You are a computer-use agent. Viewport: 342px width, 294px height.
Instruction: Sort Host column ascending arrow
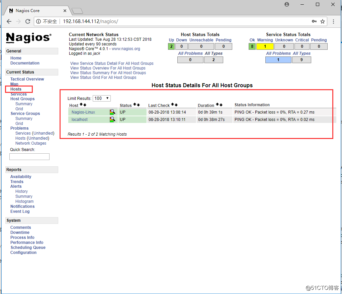[x=81, y=105]
